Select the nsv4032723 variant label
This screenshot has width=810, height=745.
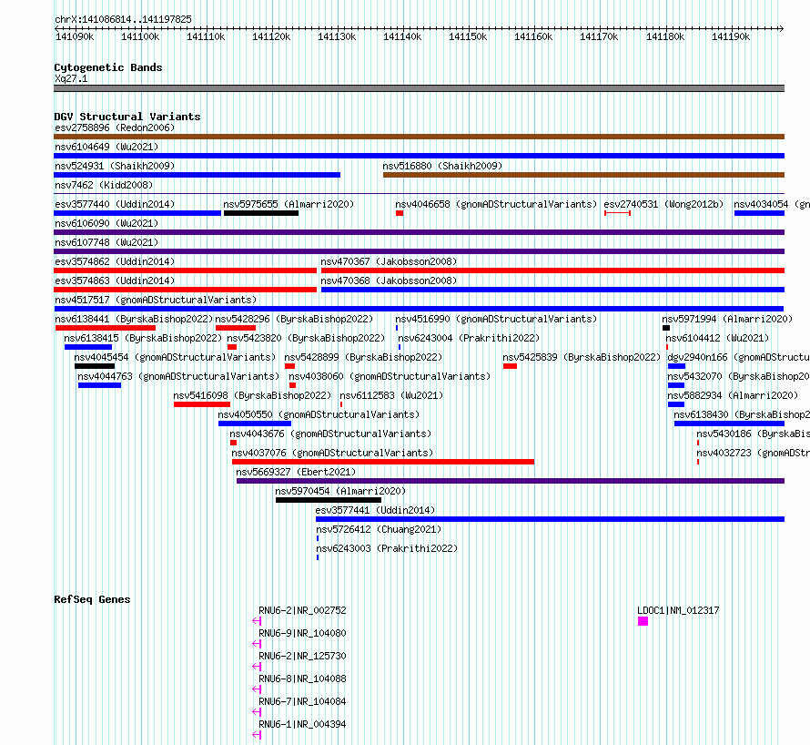click(754, 453)
